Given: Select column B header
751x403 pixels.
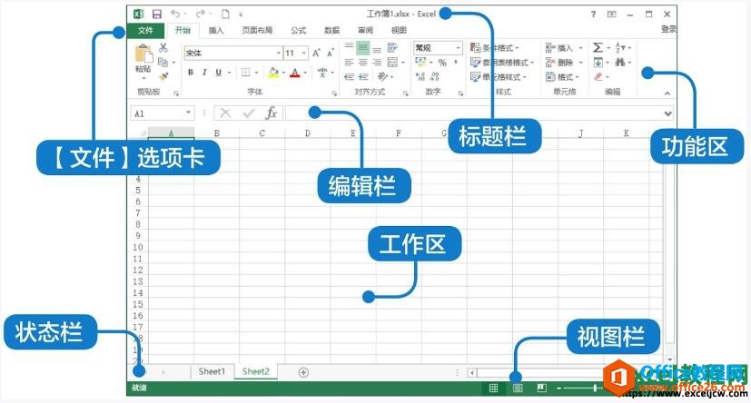Looking at the screenshot, I should tap(216, 133).
